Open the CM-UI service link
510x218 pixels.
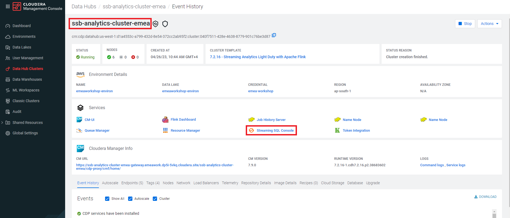tap(90, 120)
